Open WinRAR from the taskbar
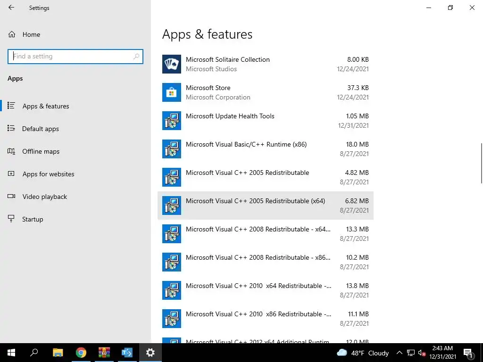The height and width of the screenshot is (362, 483). [104, 353]
